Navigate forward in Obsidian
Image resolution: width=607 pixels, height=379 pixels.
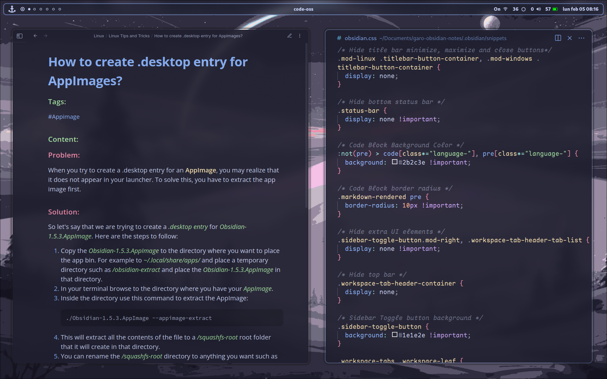coord(46,36)
